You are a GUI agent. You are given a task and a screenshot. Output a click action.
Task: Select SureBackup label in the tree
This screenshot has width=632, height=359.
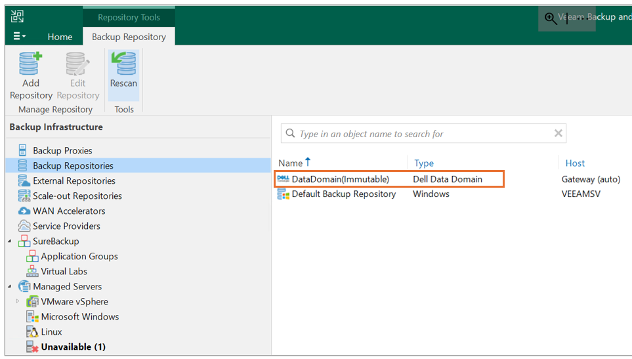click(56, 242)
